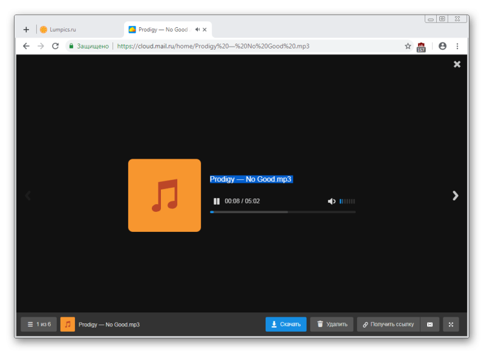Switch to the Lumpics.ru tab
The height and width of the screenshot is (353, 484).
[x=58, y=30]
